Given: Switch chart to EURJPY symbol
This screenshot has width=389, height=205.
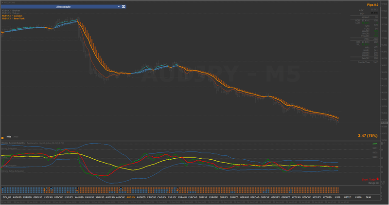Looking at the screenshot, I should 224,197.
